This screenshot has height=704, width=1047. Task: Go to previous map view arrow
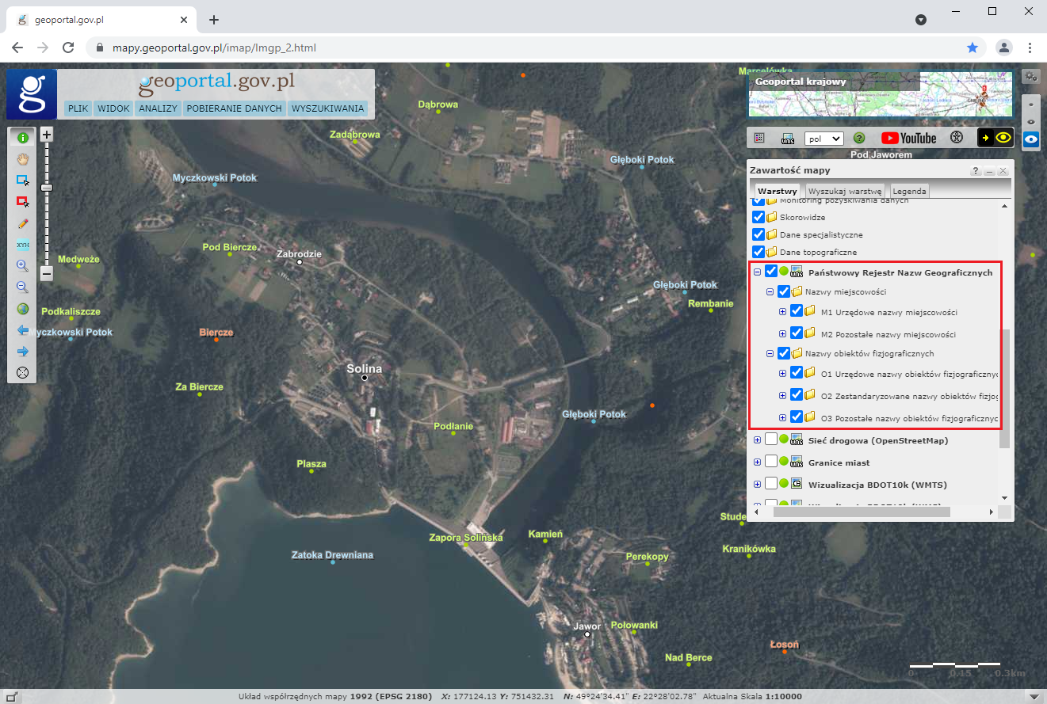pyautogui.click(x=22, y=330)
